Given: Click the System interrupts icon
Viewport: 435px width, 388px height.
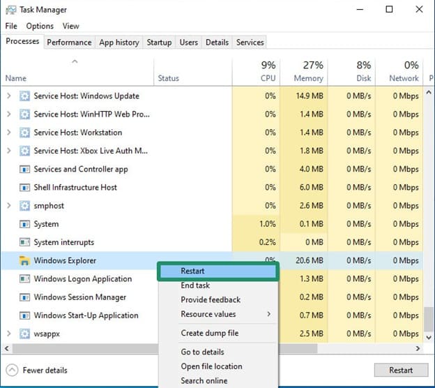Looking at the screenshot, I should [x=24, y=242].
